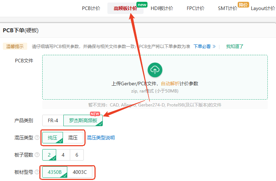Select the SMT计价 tab
The width and height of the screenshot is (276, 181).
pos(228,8)
